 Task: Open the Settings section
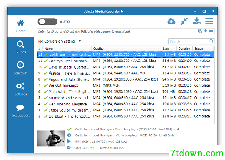(x=21, y=89)
